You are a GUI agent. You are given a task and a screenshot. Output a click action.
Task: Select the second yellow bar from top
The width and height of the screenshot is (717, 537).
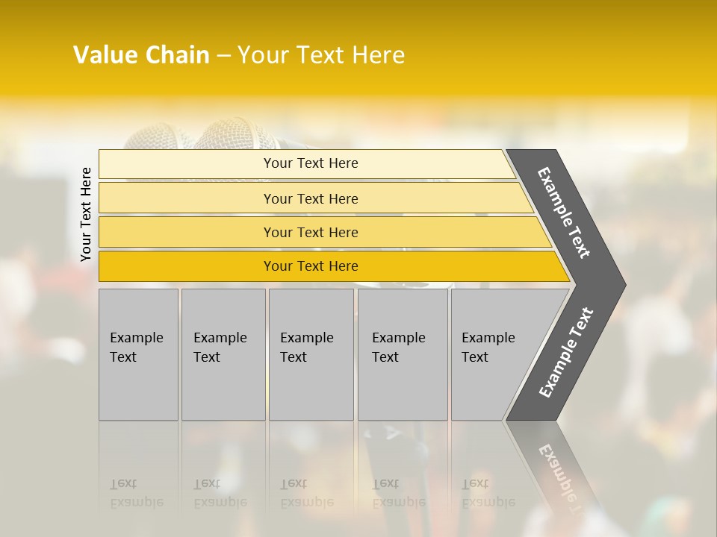pos(310,198)
